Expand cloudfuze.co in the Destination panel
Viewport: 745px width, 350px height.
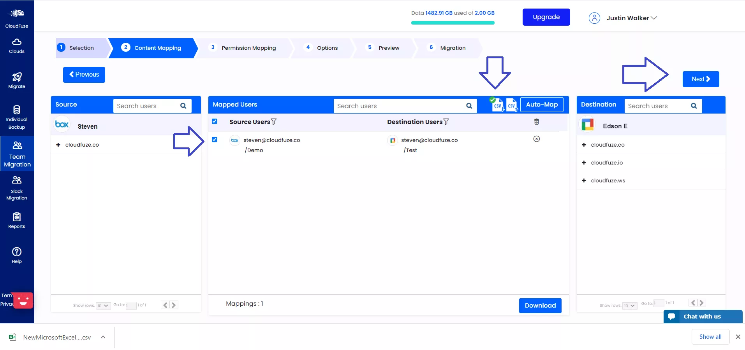tap(584, 145)
